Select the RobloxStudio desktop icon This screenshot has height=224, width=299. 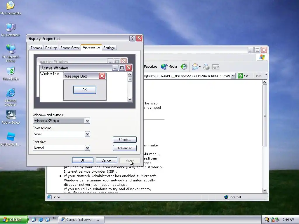[x=11, y=139]
